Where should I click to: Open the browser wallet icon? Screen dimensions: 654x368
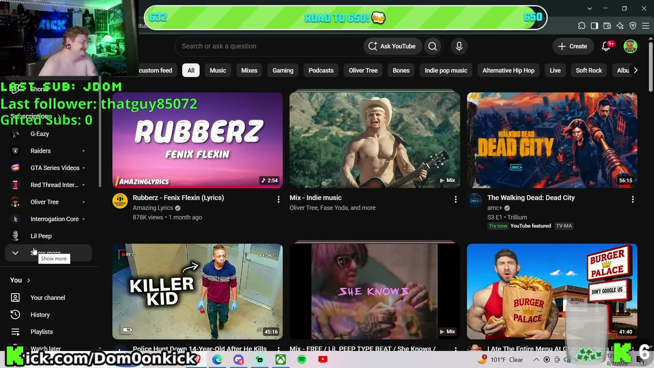607,26
